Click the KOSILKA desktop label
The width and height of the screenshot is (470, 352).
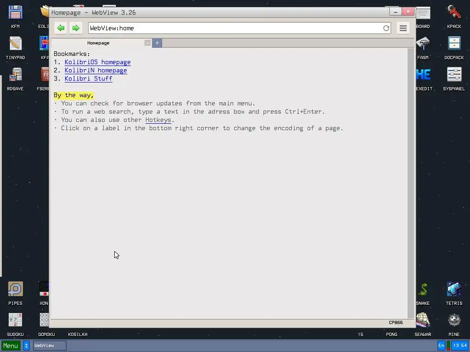tap(78, 334)
